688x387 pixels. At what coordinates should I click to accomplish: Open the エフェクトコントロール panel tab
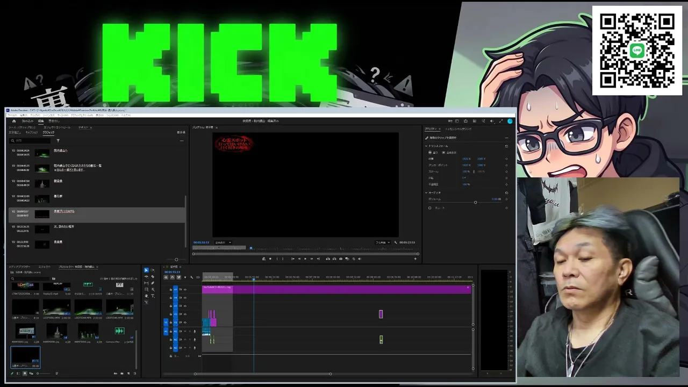[x=57, y=127]
